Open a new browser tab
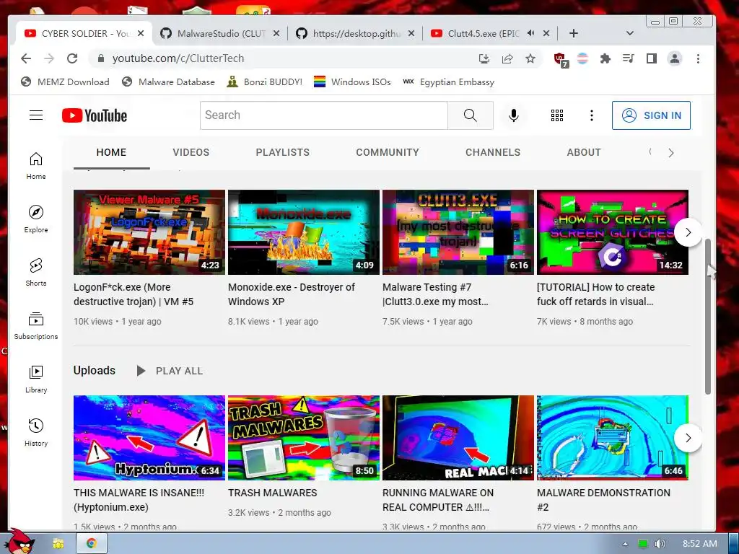 tap(574, 33)
